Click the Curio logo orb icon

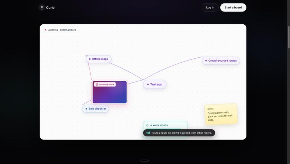[42, 8]
